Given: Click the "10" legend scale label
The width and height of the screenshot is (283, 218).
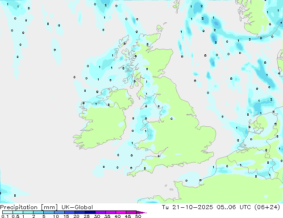Looking at the screenshot, I should 56,216.
